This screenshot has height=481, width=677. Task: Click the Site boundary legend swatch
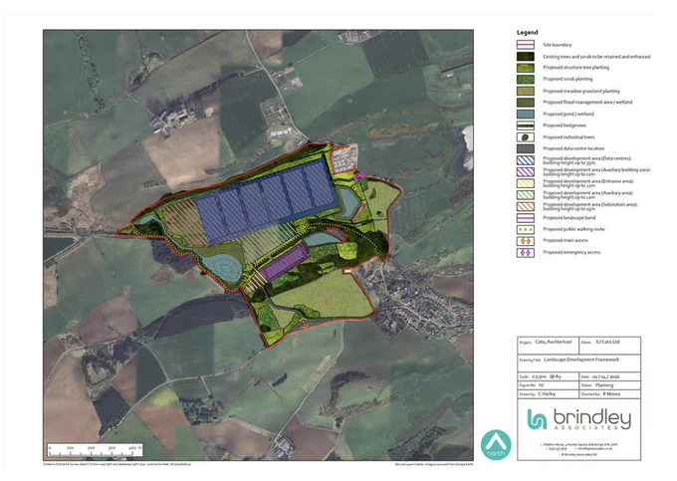[525, 45]
